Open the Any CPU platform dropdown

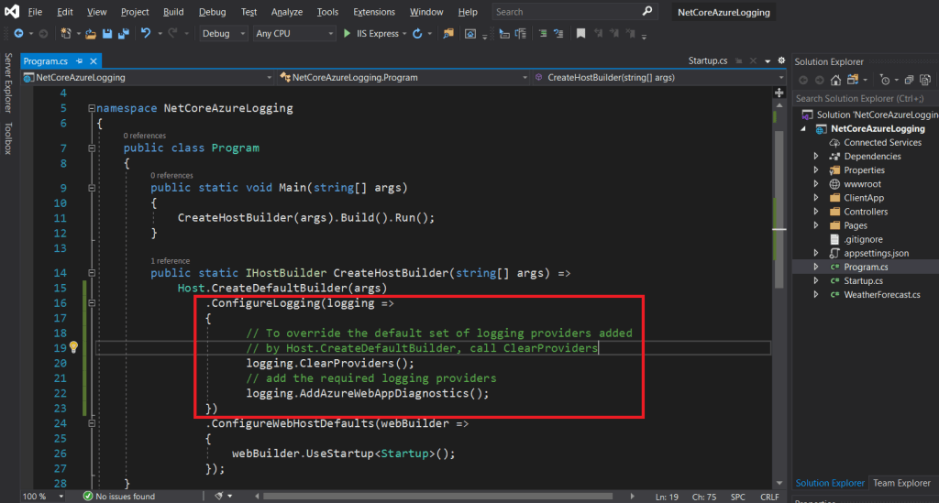pyautogui.click(x=293, y=34)
